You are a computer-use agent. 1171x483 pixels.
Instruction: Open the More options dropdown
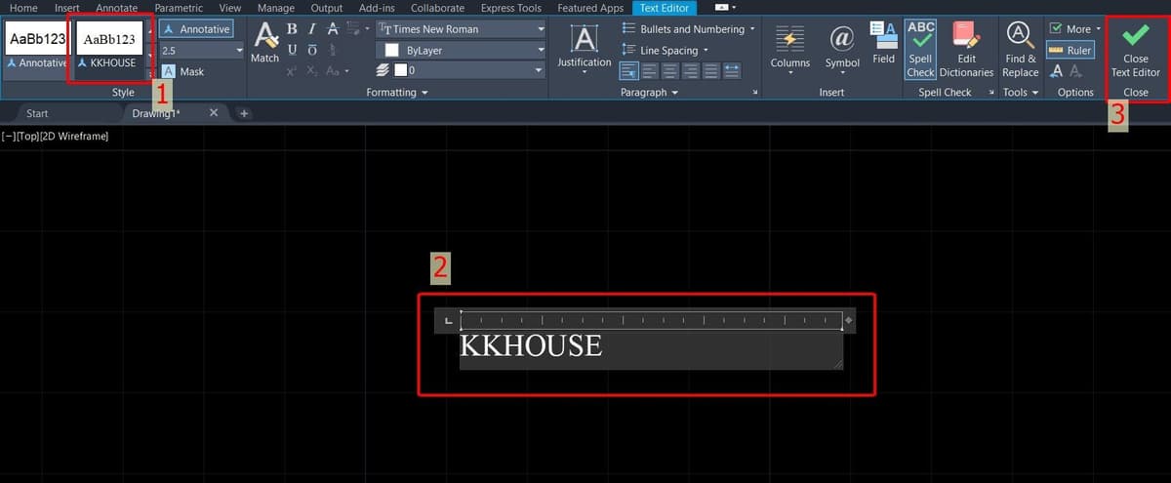[1074, 29]
